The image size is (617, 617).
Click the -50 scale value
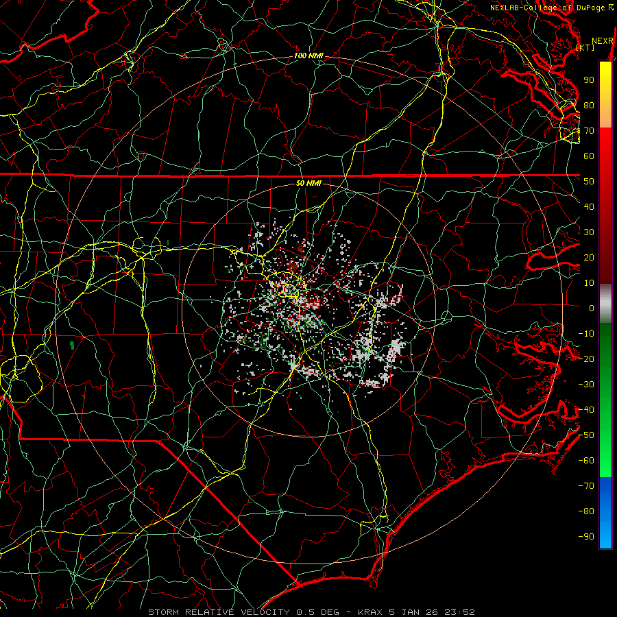point(586,435)
